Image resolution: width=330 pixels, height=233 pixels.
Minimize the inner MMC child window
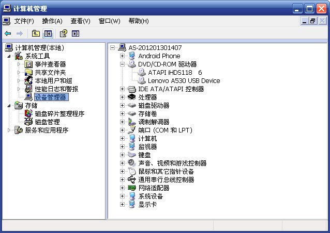[x=304, y=21]
